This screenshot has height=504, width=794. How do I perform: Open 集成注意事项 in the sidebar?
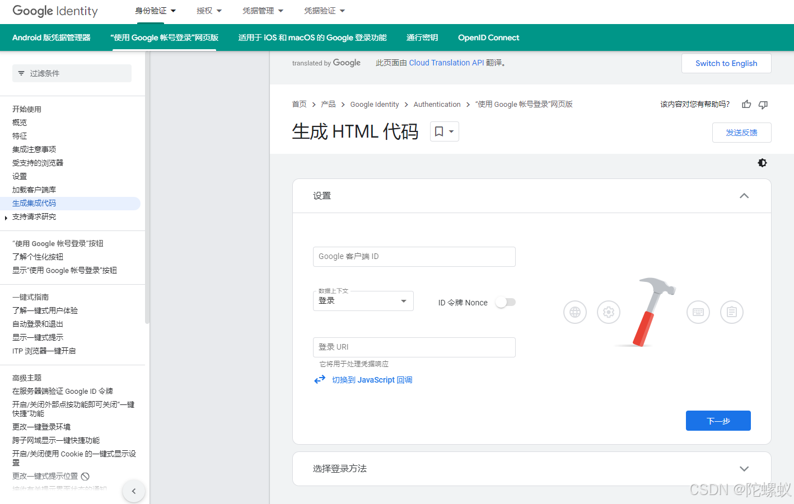coord(34,149)
